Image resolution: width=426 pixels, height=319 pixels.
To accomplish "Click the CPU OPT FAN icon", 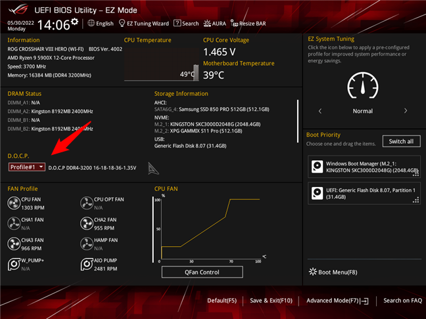I will tap(87, 203).
